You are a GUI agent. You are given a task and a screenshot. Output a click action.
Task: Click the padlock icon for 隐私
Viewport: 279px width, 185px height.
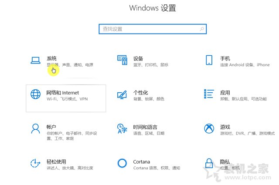(209, 163)
